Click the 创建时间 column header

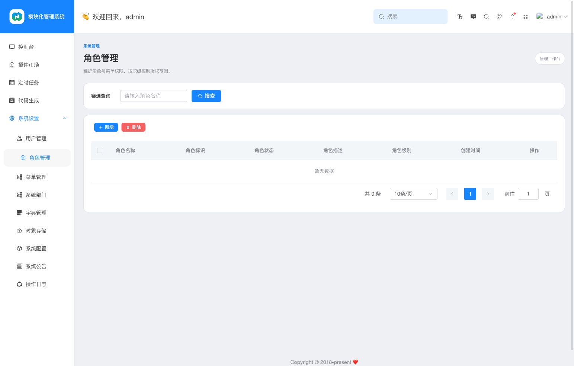tap(471, 151)
